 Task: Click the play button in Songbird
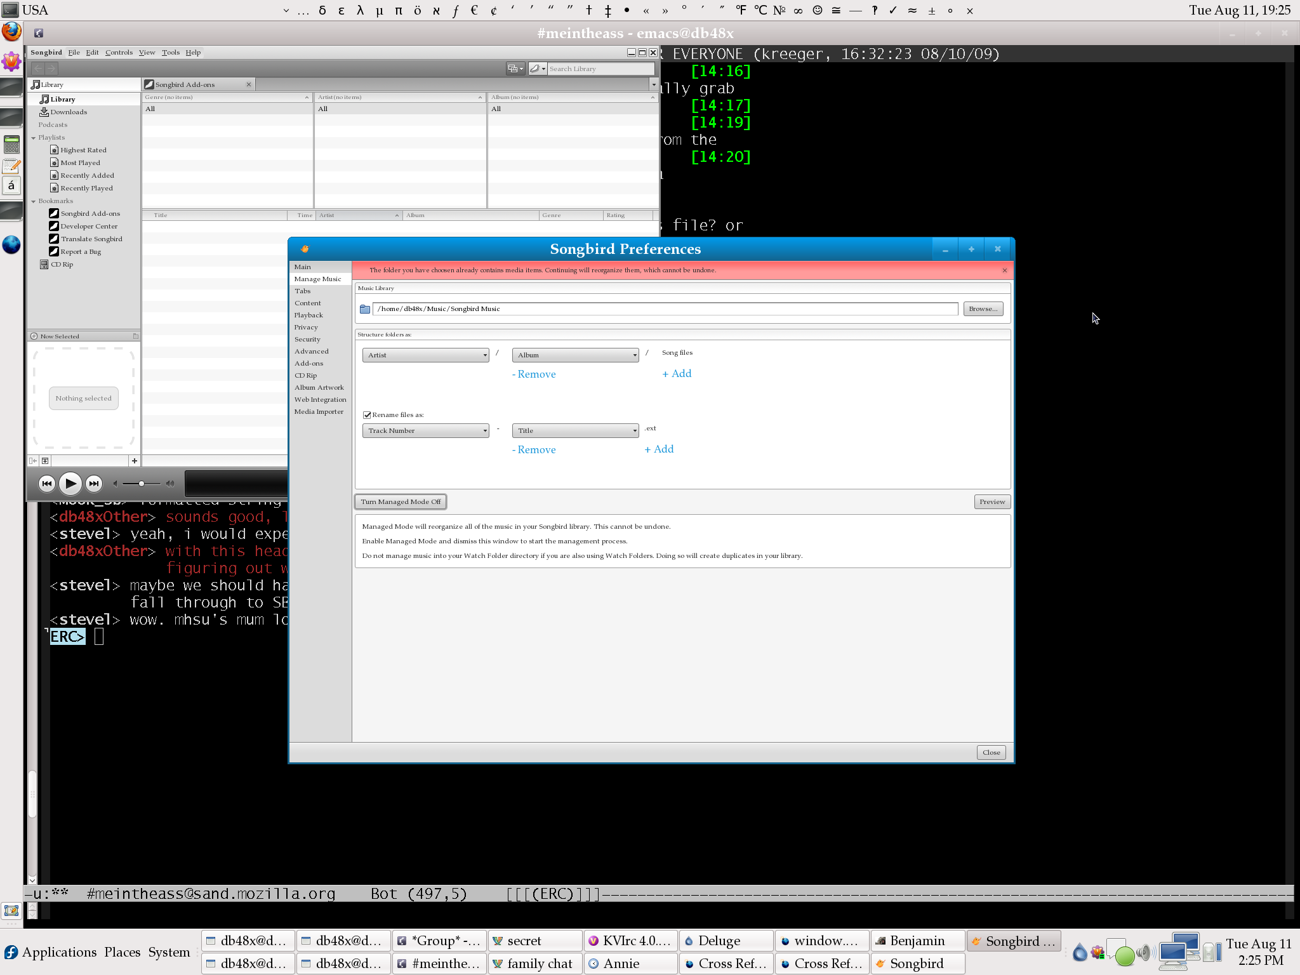coord(70,484)
